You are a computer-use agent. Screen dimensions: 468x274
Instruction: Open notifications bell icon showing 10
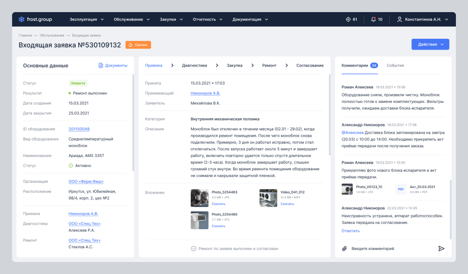[373, 19]
